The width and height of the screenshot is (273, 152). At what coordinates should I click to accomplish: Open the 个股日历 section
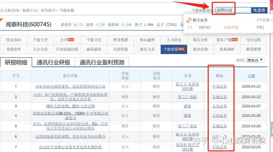point(94,40)
